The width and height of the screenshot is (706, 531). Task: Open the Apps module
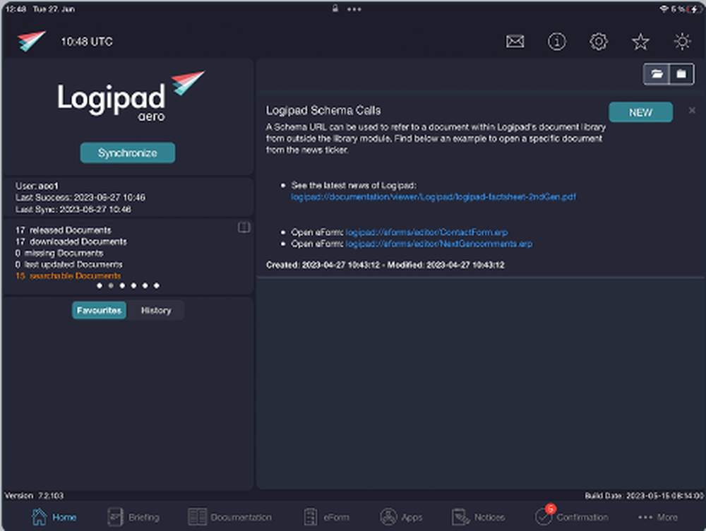[401, 517]
